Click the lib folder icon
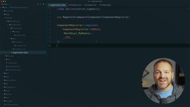This screenshot has height=107, width=190. pyautogui.click(x=5, y=84)
